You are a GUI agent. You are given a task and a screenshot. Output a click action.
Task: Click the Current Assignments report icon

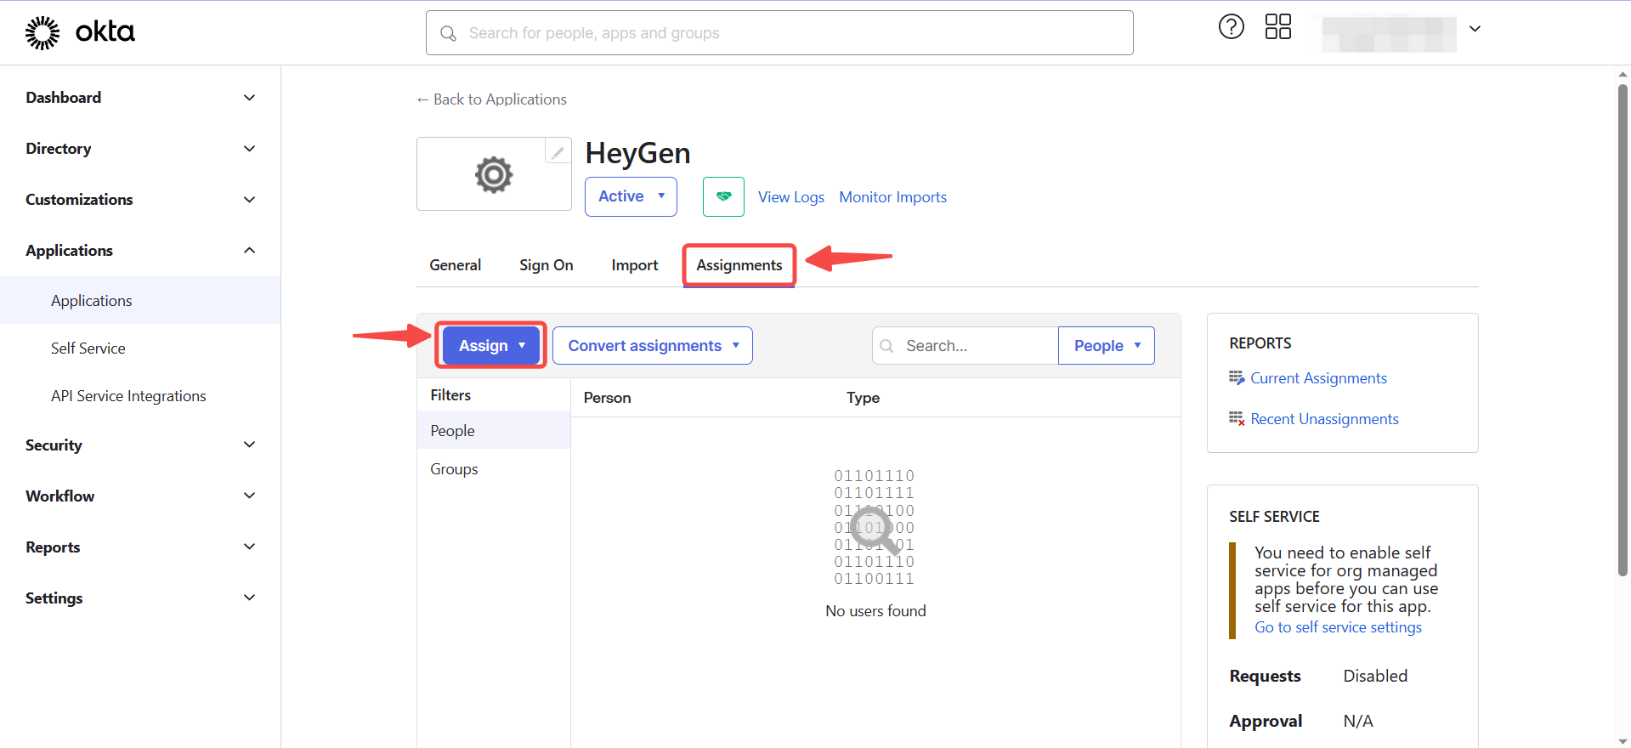pos(1237,377)
